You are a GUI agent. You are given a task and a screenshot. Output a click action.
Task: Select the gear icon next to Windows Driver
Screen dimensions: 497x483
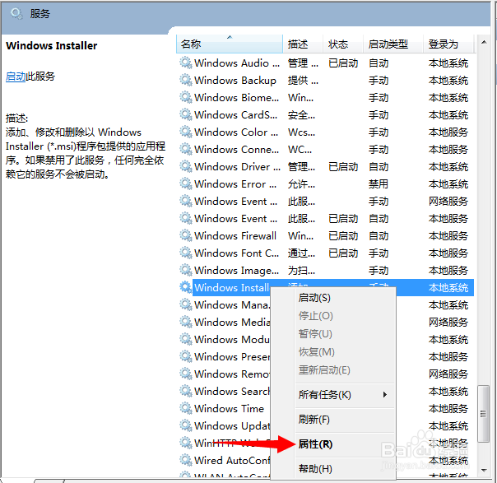point(186,166)
